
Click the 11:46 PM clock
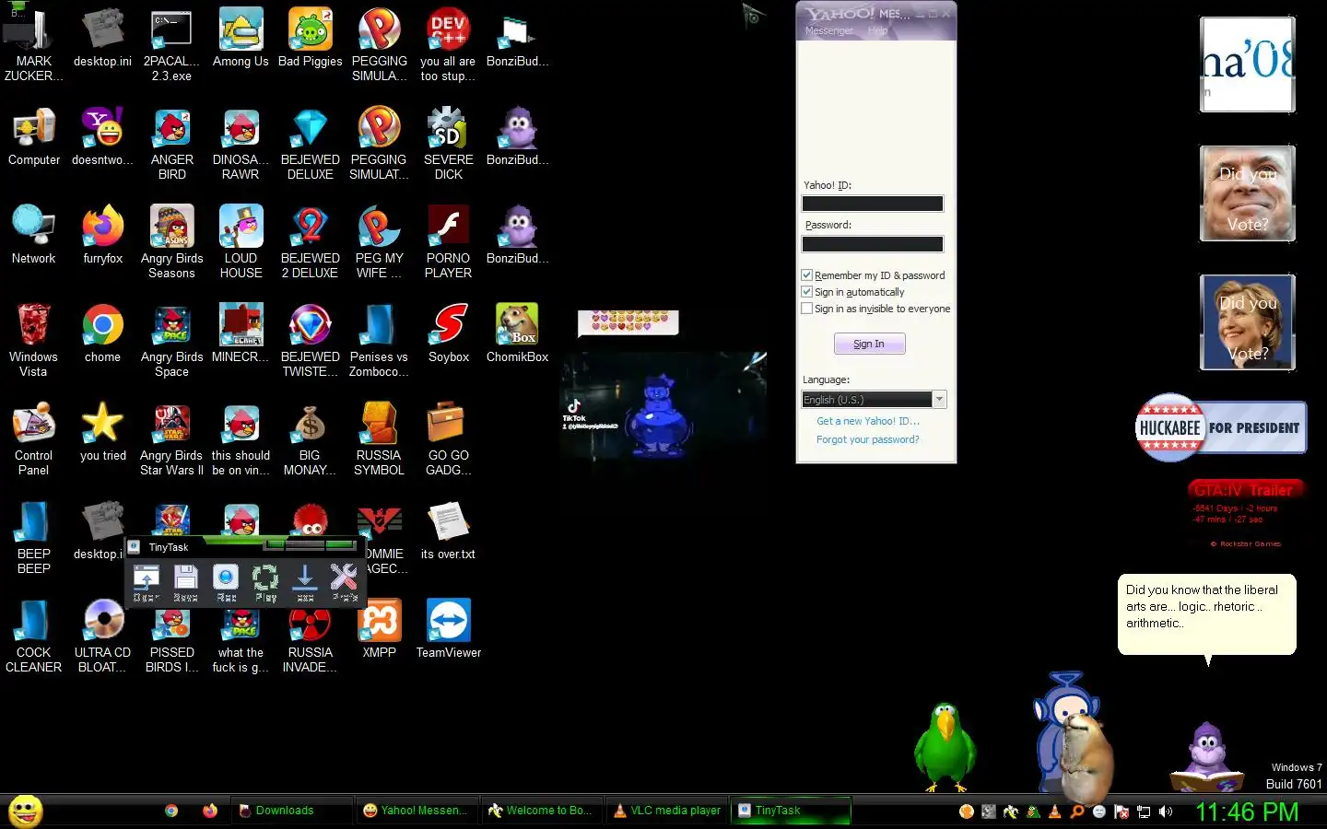(x=1246, y=811)
